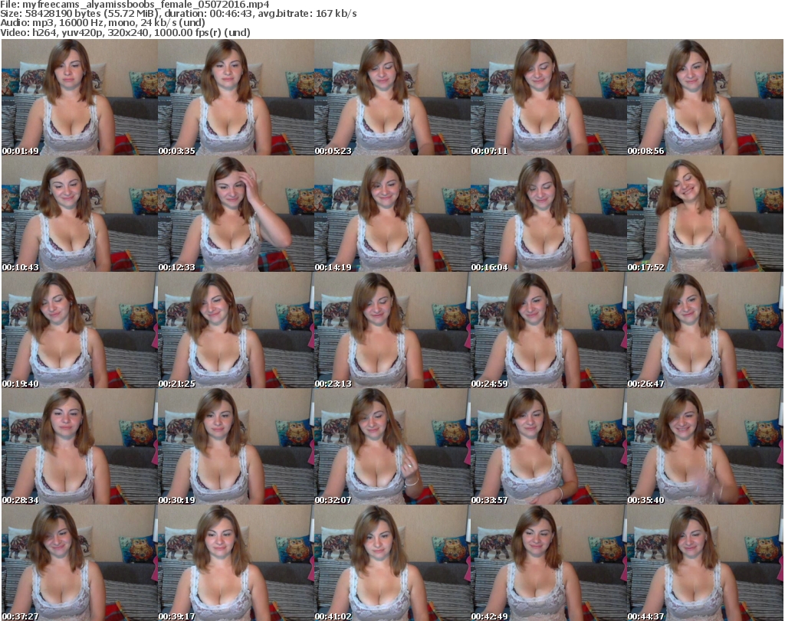Select the frame marked 00:08:56
This screenshot has height=621, width=785.
pyautogui.click(x=705, y=97)
